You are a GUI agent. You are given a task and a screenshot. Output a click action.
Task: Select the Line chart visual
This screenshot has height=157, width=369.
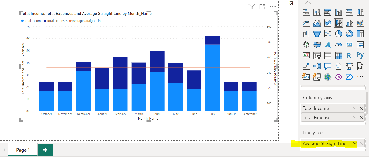tap(306, 23)
